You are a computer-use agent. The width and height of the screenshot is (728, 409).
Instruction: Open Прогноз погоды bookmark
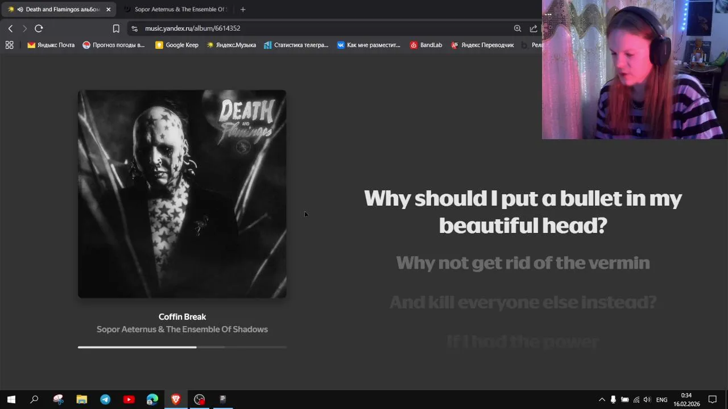114,45
